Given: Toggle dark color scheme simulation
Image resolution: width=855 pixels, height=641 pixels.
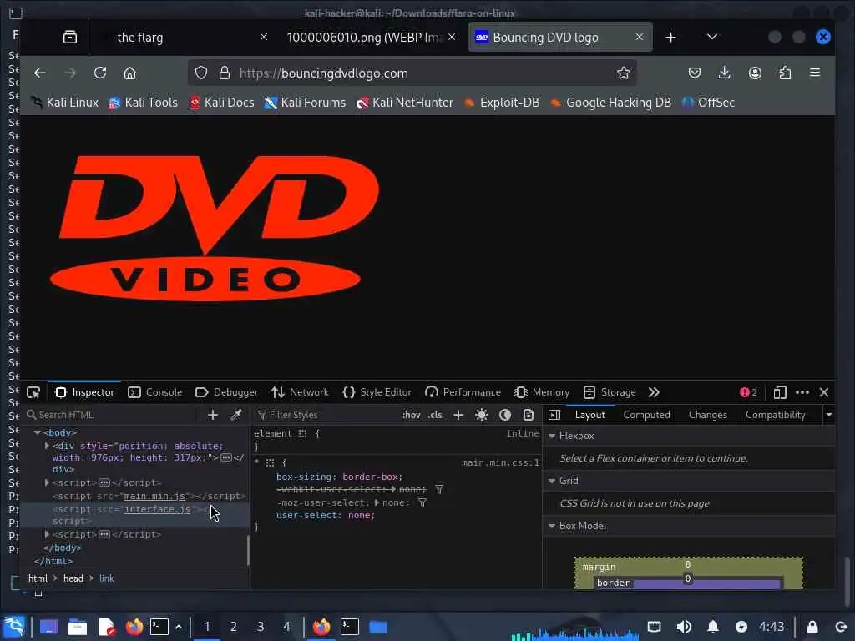Looking at the screenshot, I should click(505, 415).
